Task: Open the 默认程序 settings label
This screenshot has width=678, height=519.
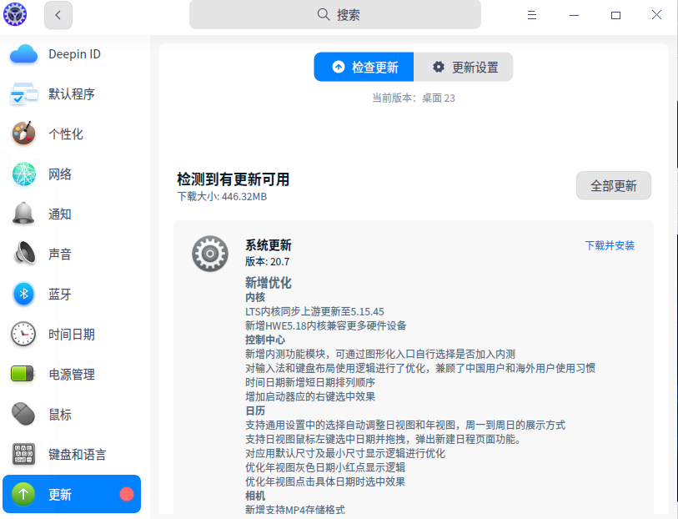Action: click(72, 93)
